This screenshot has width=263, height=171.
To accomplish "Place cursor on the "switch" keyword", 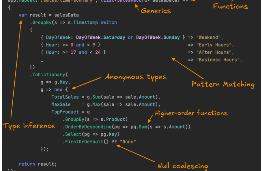I will pyautogui.click(x=109, y=23).
